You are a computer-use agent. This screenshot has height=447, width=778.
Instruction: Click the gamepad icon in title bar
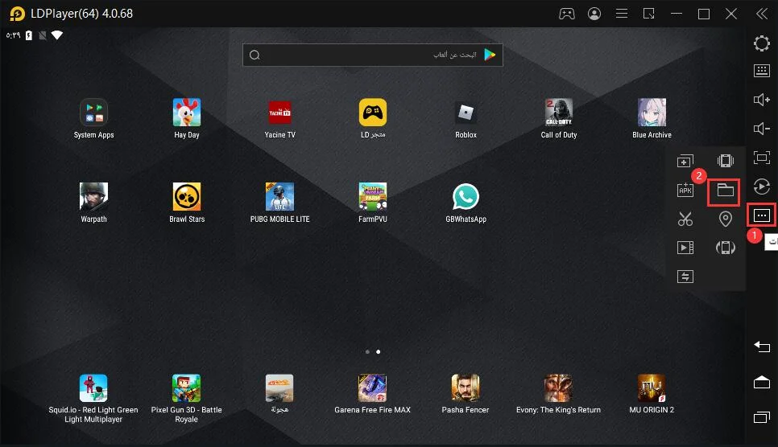click(x=567, y=14)
